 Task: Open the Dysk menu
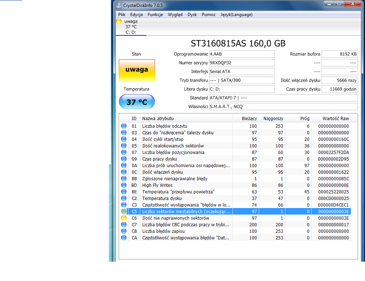pos(192,15)
